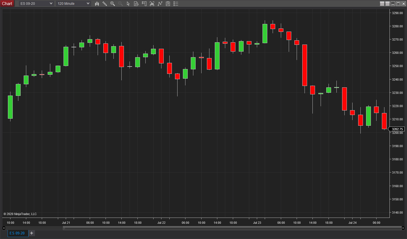Click the 3160.00 price axis label
The height and width of the screenshot is (239, 407).
397,186
